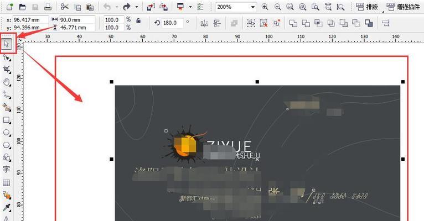
Task: Select the Polygon tool
Action: pyautogui.click(x=7, y=145)
